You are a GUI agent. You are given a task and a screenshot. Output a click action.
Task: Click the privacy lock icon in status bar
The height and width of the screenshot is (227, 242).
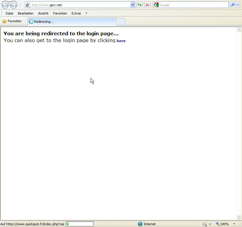point(205,224)
